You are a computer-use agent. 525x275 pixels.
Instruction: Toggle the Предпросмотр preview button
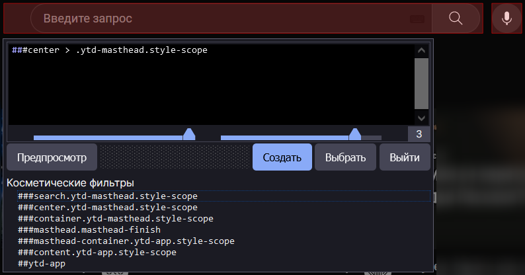pyautogui.click(x=52, y=158)
